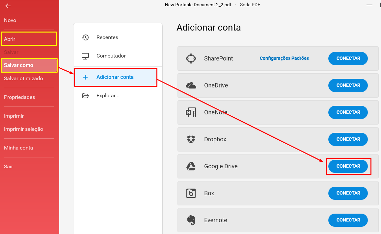The height and width of the screenshot is (234, 381).
Task: Select Abrir in the file menu
Action: [x=29, y=39]
